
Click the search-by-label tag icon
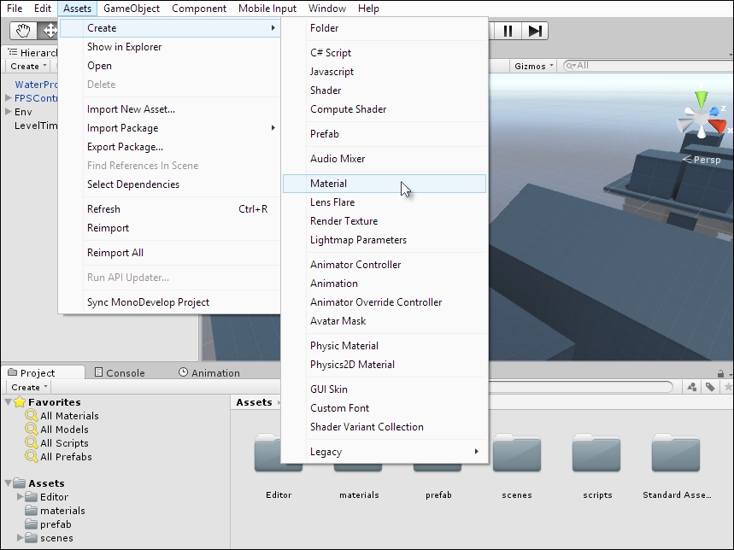[710, 387]
